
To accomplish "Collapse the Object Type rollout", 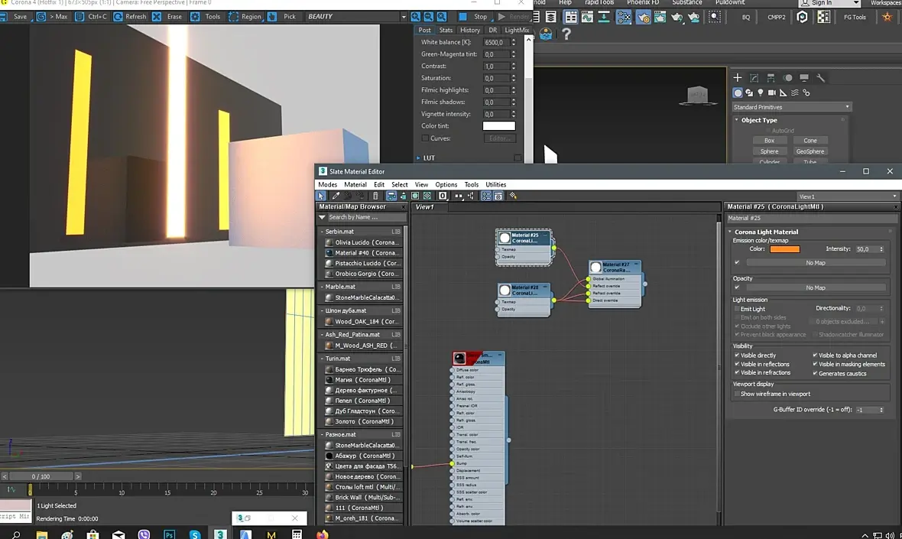I will coord(737,120).
